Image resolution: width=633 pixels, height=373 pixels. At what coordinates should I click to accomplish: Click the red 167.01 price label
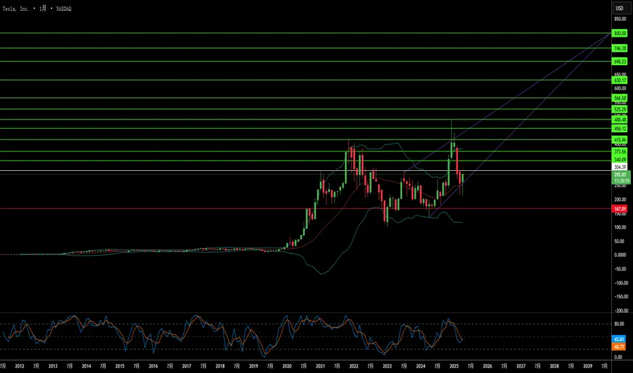pyautogui.click(x=619, y=209)
